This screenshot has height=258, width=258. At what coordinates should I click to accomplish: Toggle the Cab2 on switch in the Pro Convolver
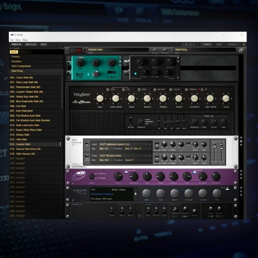tap(87, 156)
